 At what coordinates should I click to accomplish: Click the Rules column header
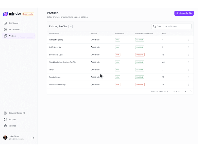coord(164,34)
